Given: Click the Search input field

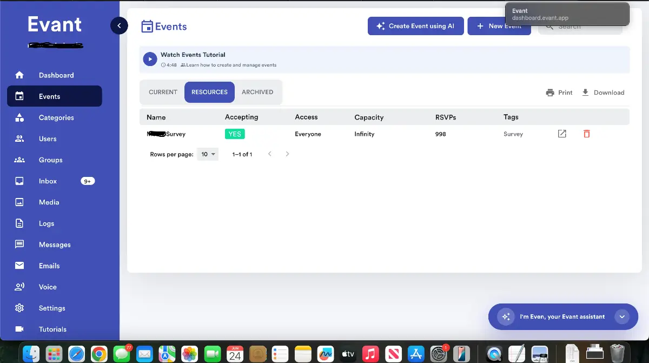Looking at the screenshot, I should pos(580,27).
